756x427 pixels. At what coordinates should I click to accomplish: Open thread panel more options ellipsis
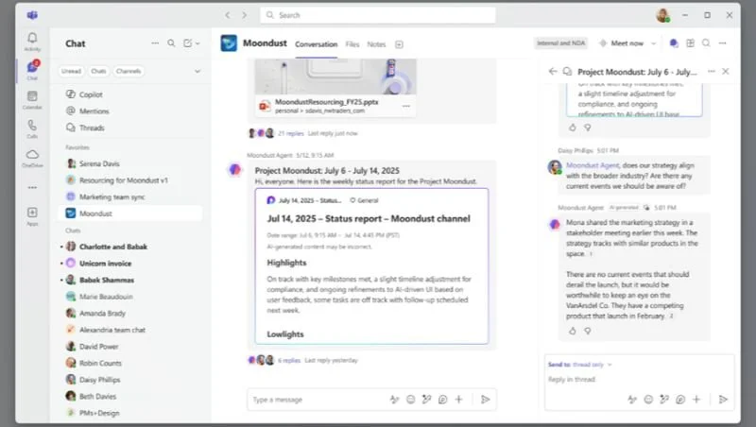click(x=712, y=72)
